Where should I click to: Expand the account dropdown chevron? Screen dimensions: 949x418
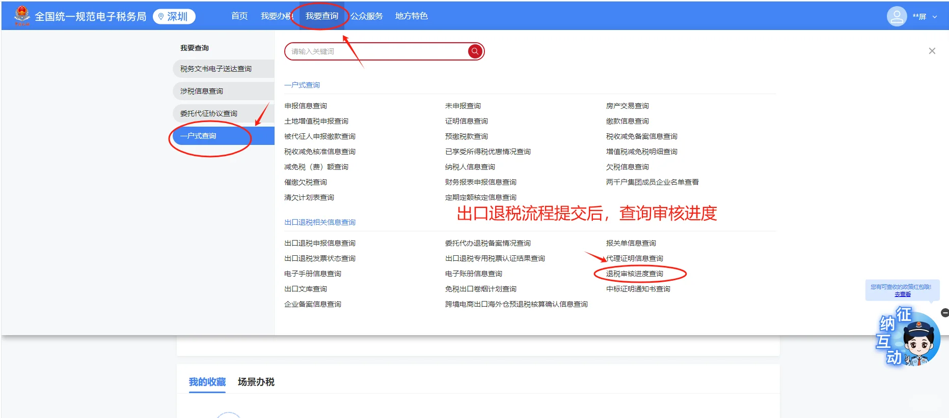tap(935, 17)
